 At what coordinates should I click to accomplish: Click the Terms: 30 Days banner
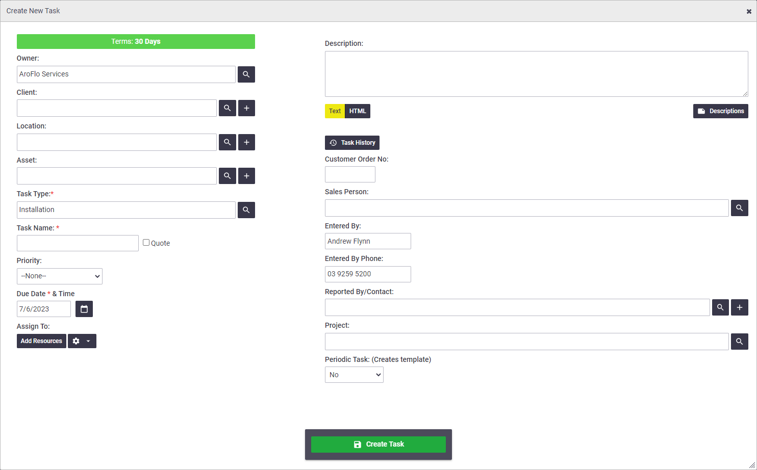(136, 42)
